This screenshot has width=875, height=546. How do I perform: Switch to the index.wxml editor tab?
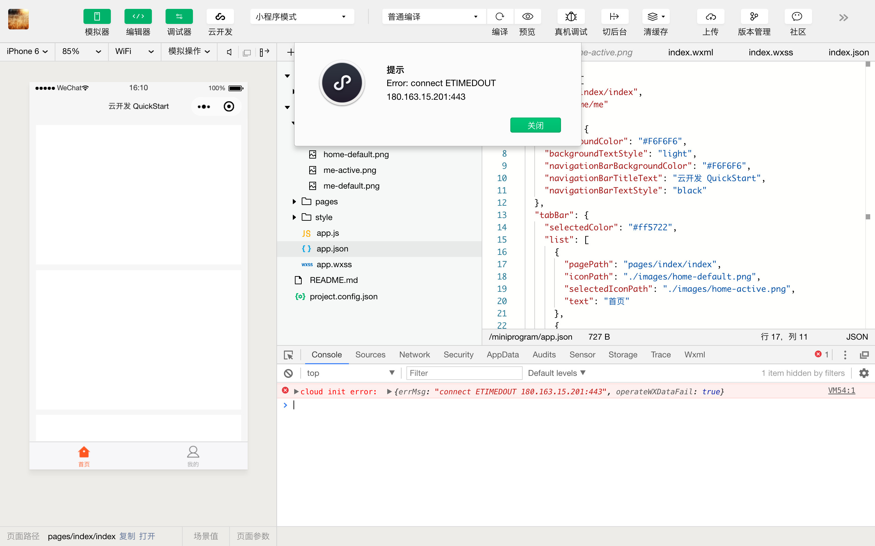[x=690, y=52]
